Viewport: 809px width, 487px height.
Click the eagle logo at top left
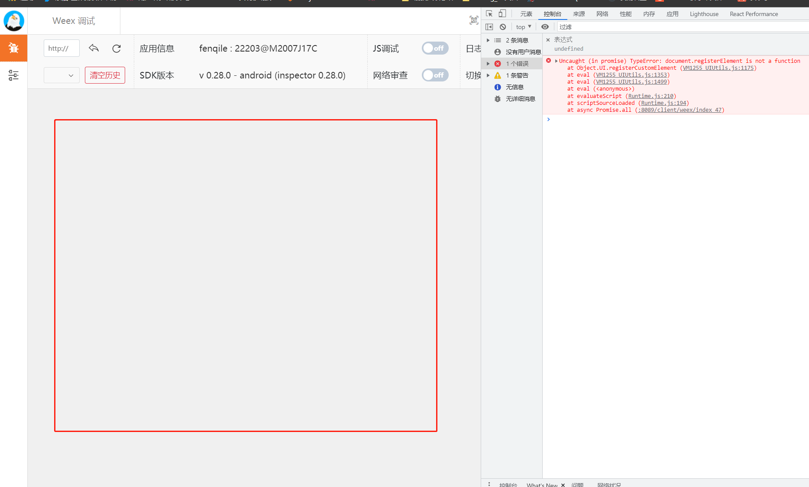13,20
